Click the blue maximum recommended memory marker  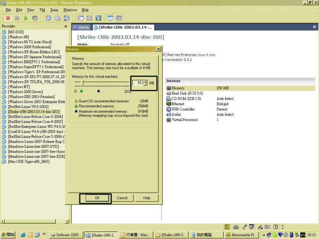tap(98, 91)
